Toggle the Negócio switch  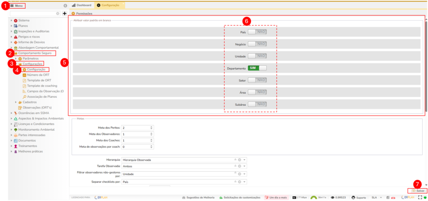(x=257, y=44)
